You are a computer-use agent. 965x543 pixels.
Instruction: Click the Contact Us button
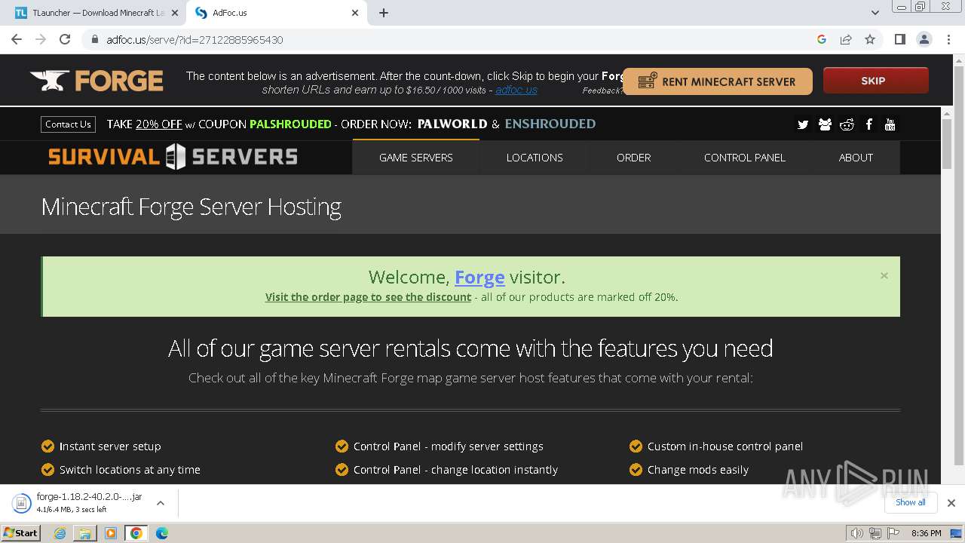click(x=68, y=124)
